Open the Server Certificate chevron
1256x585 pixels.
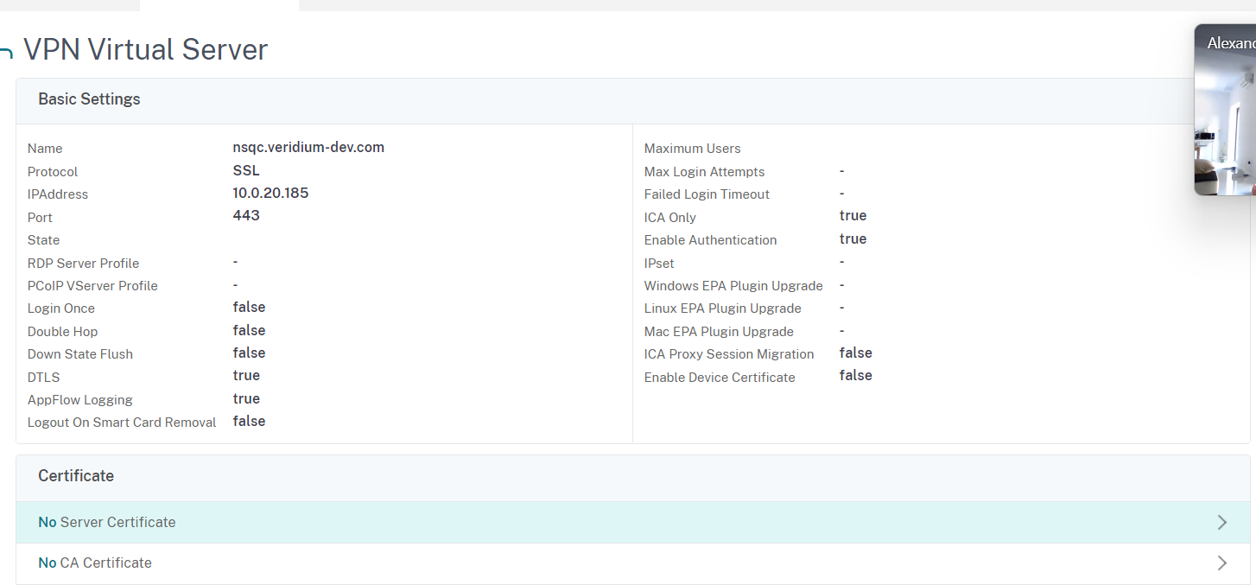click(1221, 522)
